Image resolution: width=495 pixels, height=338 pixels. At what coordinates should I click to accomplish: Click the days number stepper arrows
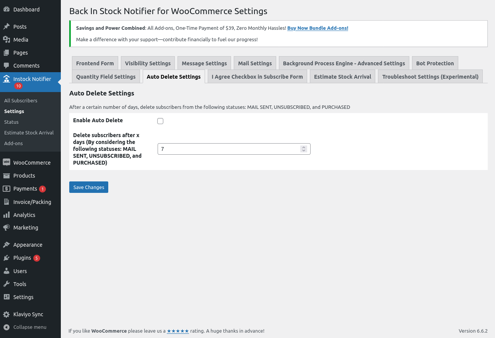coord(304,149)
